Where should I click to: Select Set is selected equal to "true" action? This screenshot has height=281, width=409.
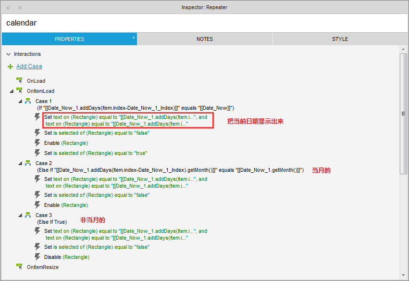coord(96,153)
